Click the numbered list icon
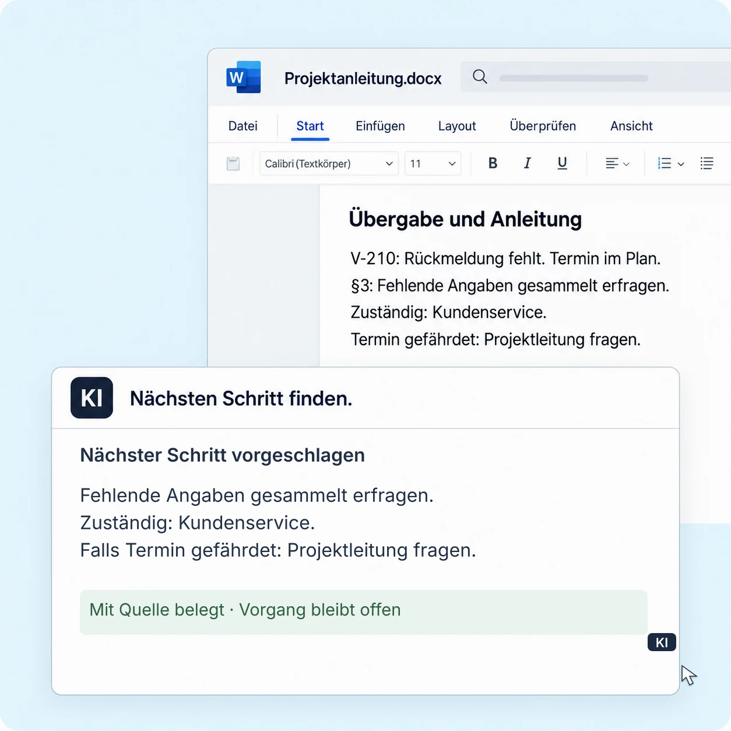The height and width of the screenshot is (731, 731). click(664, 163)
